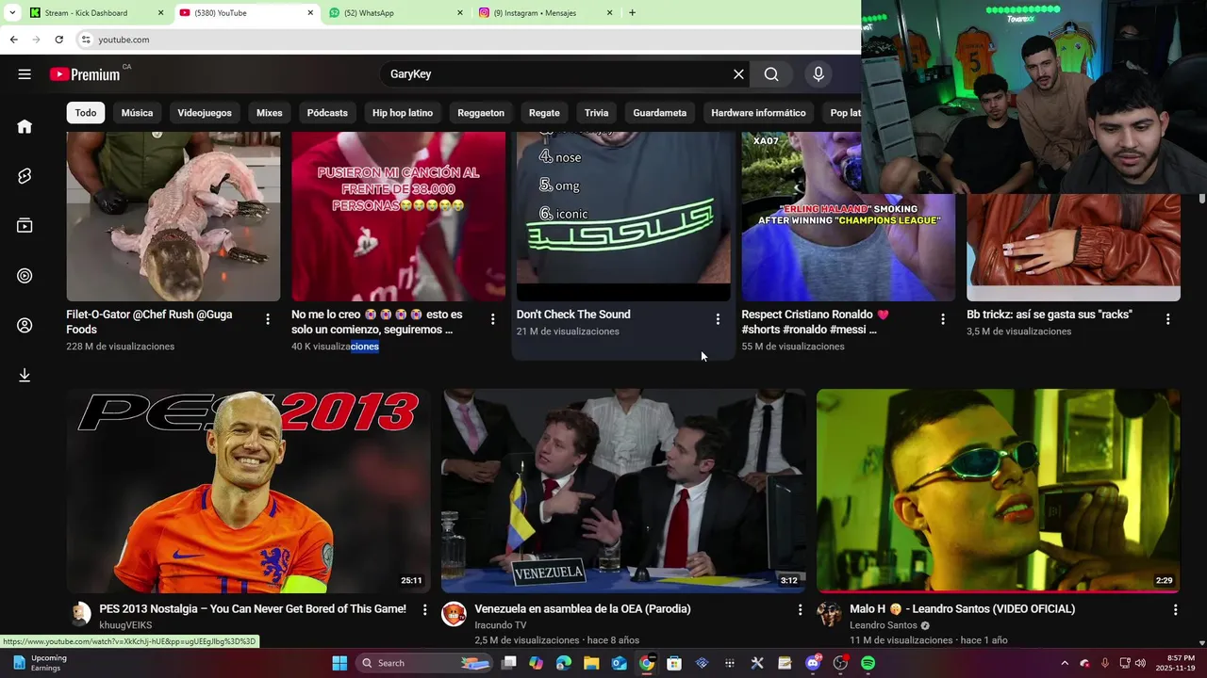The image size is (1207, 678).
Task: Open options for Filet-O-Gator short
Action: 268,319
